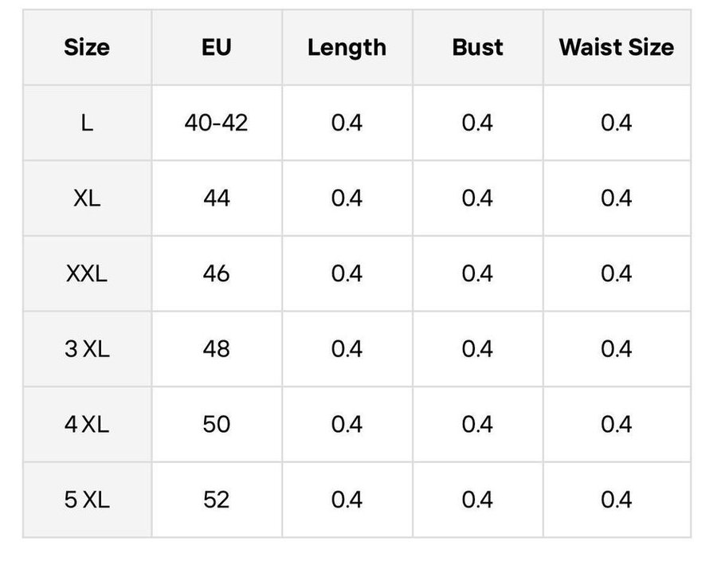This screenshot has height=585, width=717.
Task: Select the EU value 44 cell
Action: click(216, 198)
